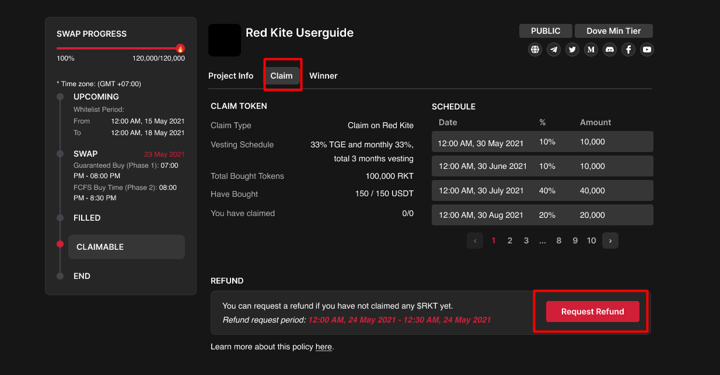
Task: Open the Facebook page icon
Action: [628, 49]
